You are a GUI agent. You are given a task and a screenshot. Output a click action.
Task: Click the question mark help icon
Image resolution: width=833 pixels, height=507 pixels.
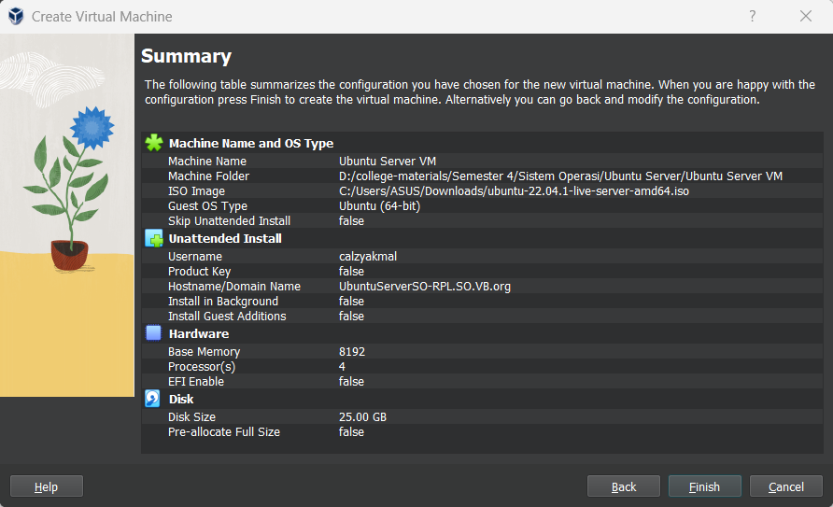[x=753, y=17]
